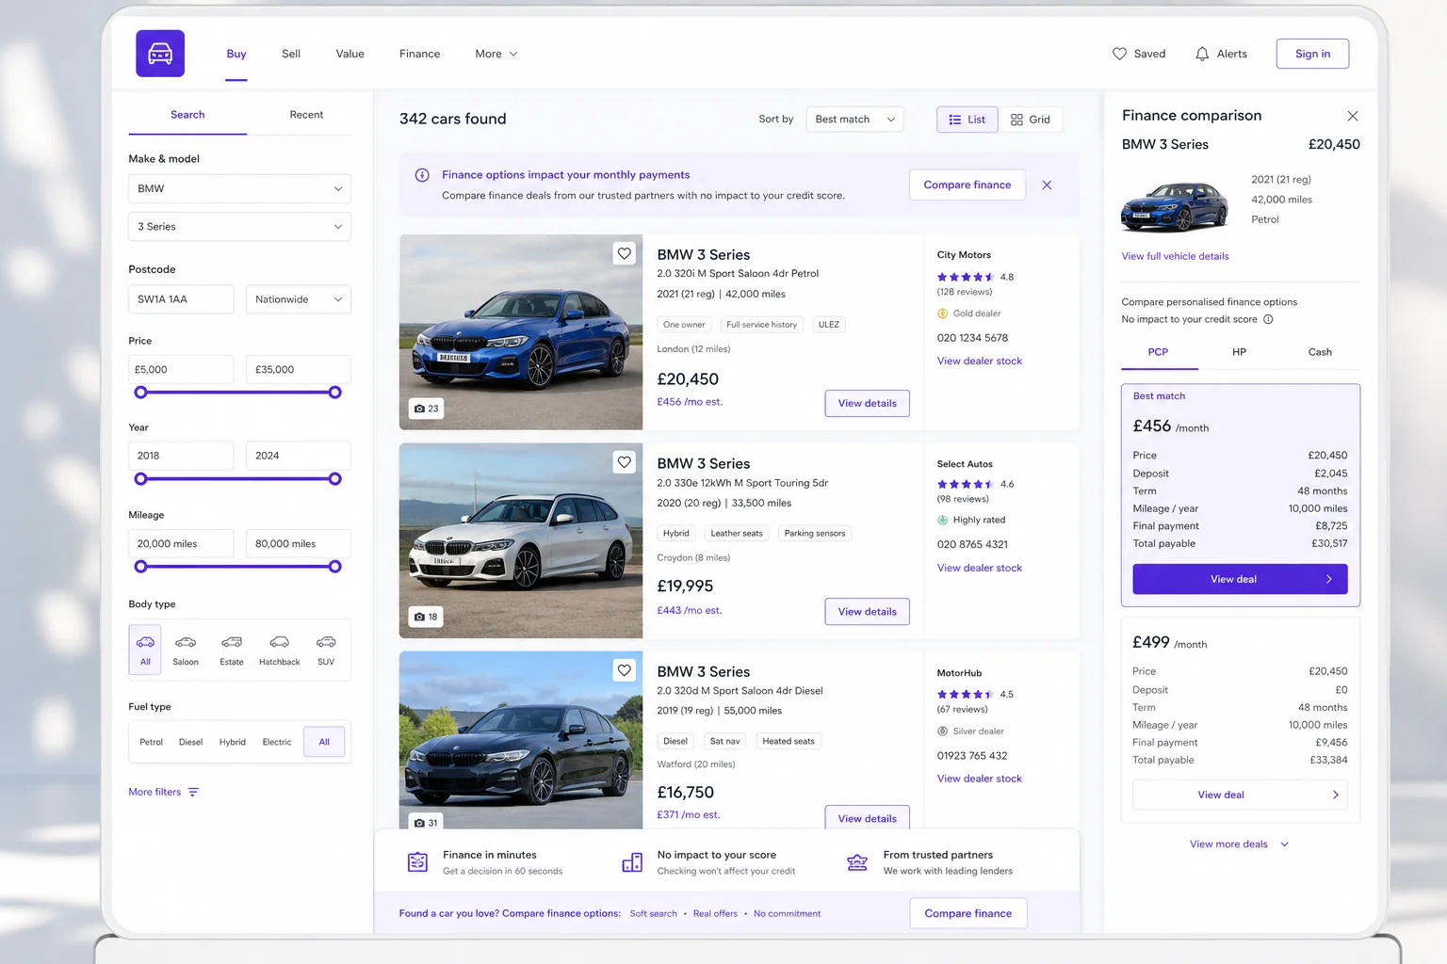Viewport: 1447px width, 964px height.
Task: Switch to List view
Action: [967, 120]
